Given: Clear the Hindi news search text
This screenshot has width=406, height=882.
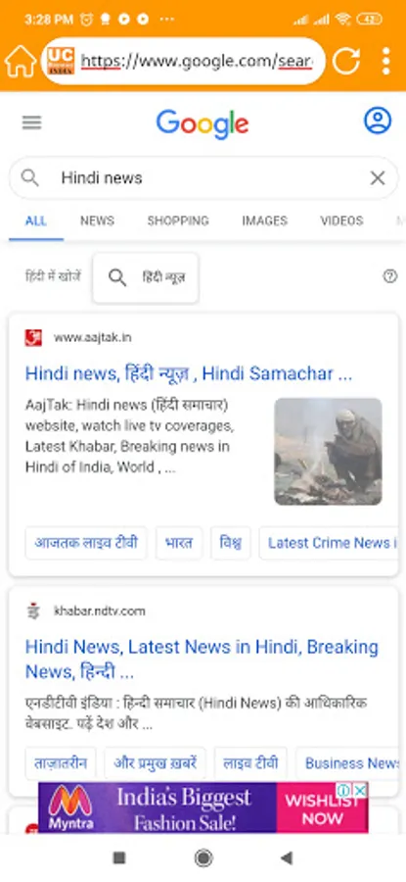Looking at the screenshot, I should tap(378, 178).
